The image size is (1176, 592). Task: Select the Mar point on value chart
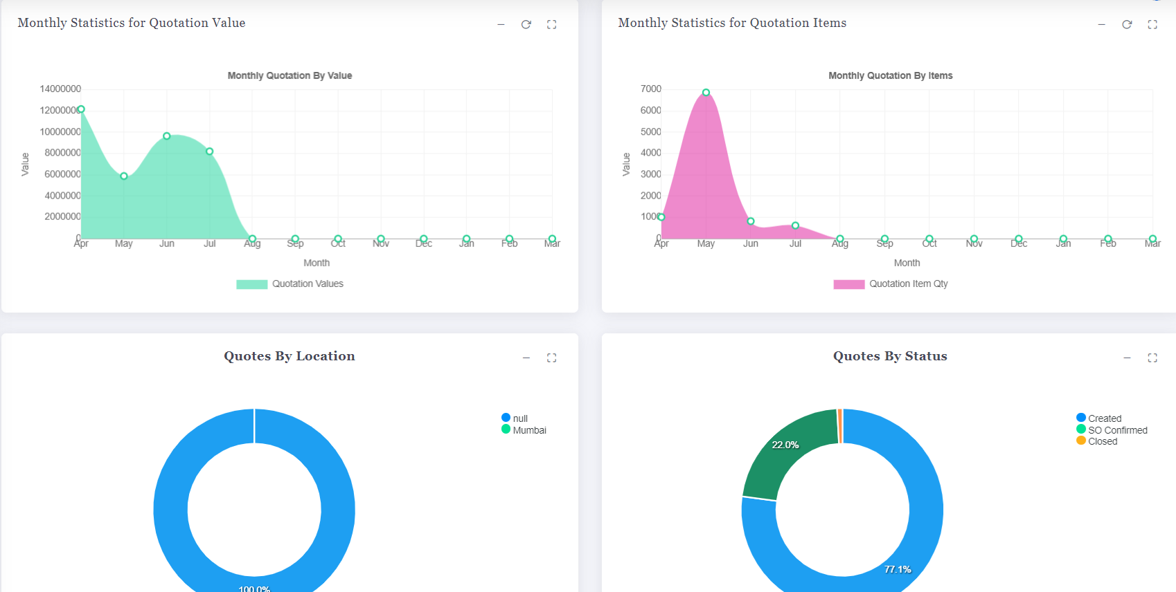552,239
